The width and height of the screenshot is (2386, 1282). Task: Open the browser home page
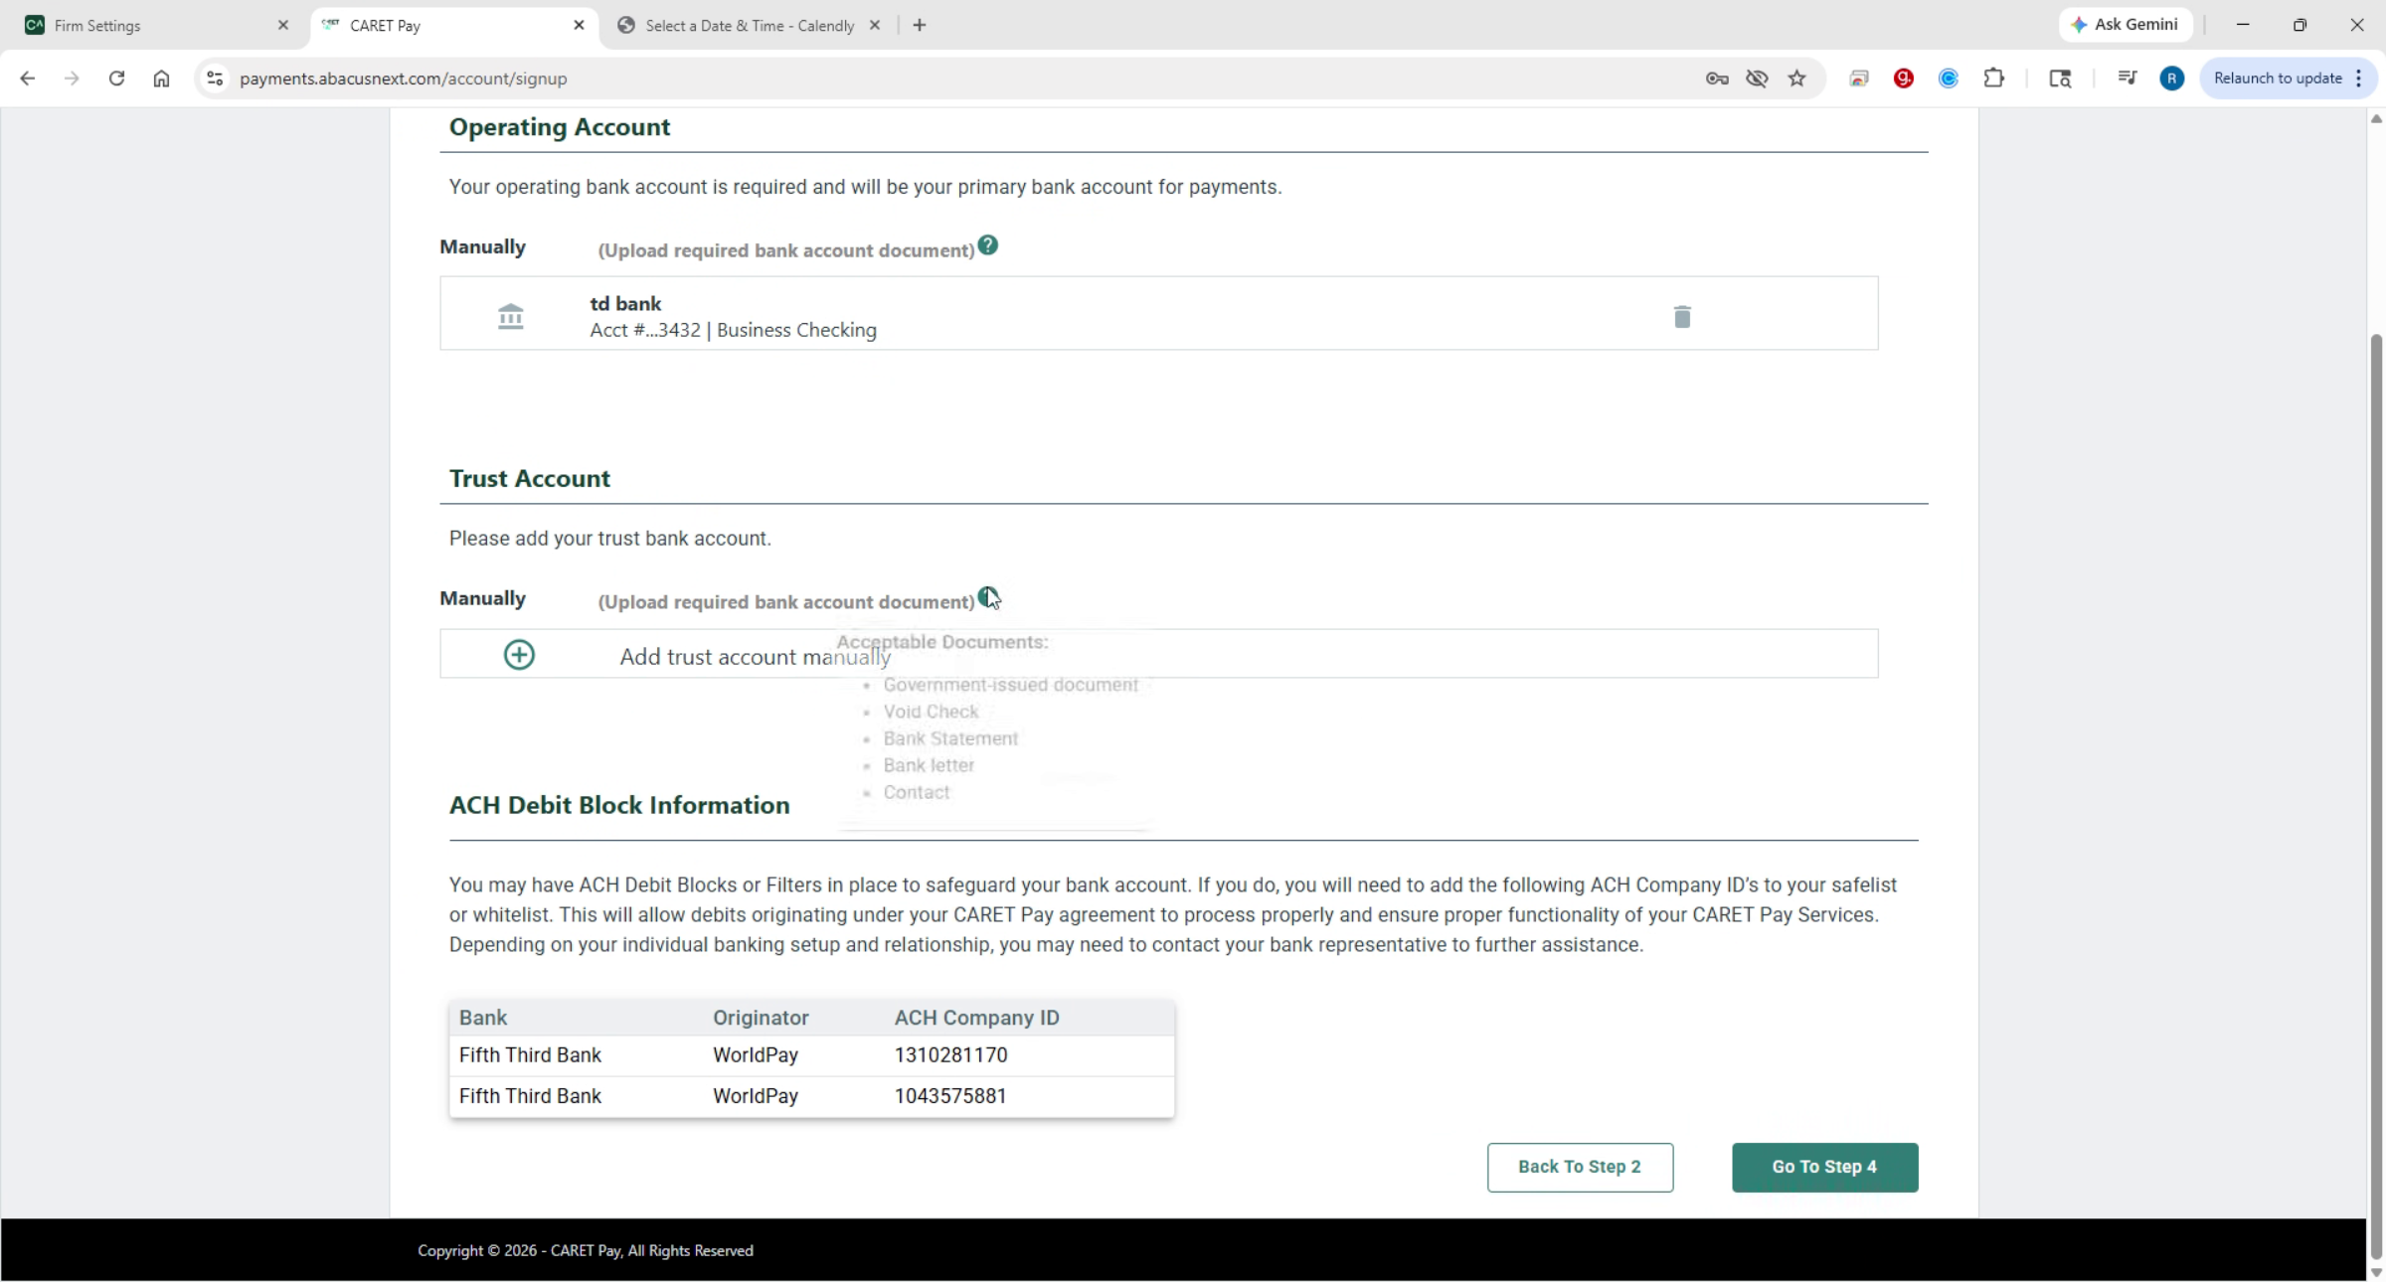161,79
